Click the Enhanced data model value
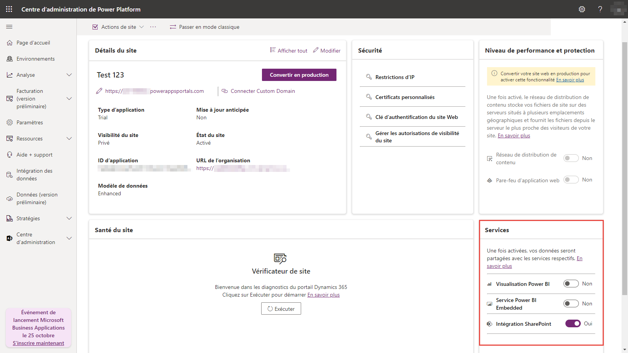Viewport: 628px width, 353px height. click(109, 193)
